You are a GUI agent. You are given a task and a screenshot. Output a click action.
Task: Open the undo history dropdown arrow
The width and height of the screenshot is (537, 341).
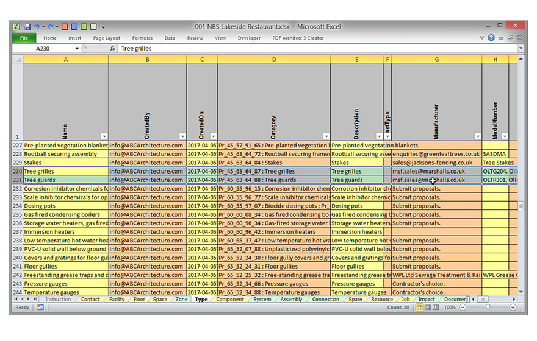pos(43,27)
